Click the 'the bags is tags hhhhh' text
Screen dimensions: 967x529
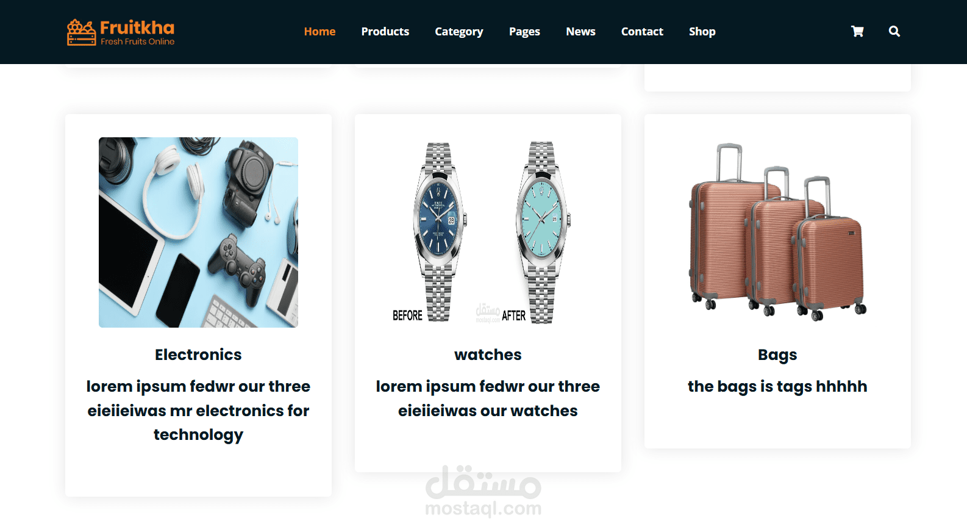777,387
